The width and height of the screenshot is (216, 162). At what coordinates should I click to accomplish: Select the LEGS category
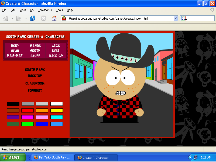pos(56,46)
